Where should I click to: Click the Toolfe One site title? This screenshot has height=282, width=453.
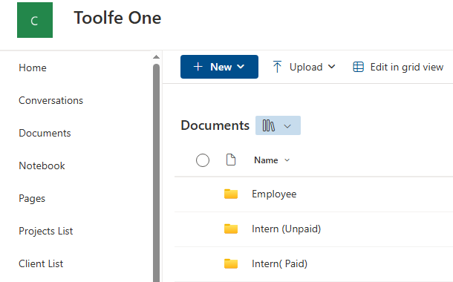coord(117,18)
